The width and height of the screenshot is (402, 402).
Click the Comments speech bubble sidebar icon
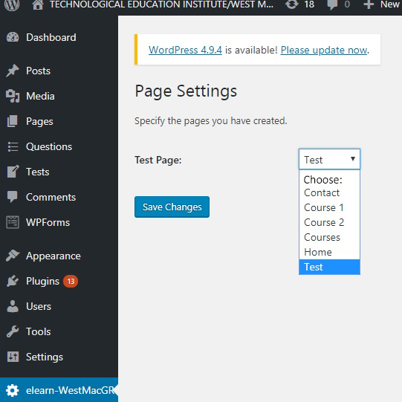[x=13, y=197]
